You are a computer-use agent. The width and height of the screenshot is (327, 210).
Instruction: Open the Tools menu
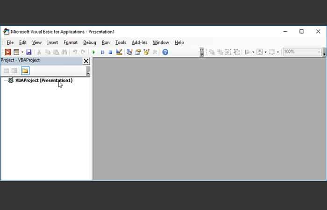[121, 42]
